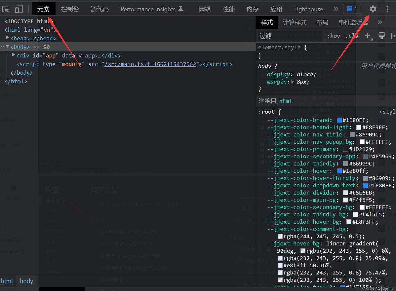Toggle the :hov element state panel
Screen dimensions: 396x291
(x=334, y=36)
